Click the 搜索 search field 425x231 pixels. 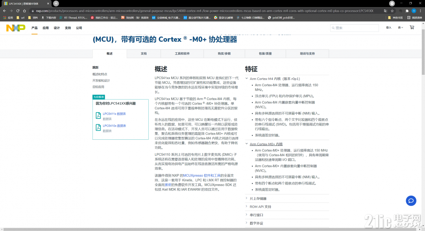pos(355,28)
